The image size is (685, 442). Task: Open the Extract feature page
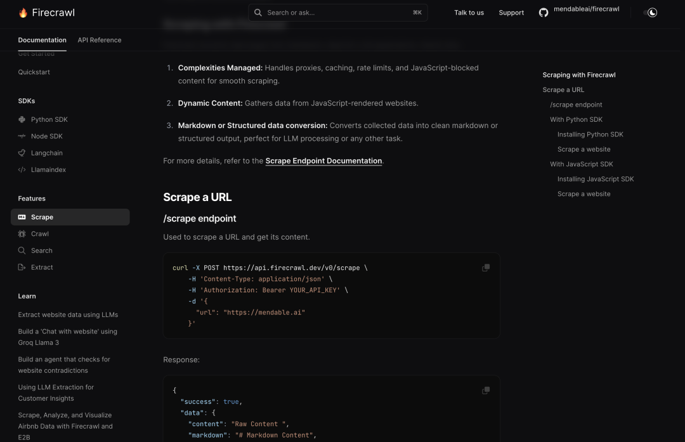tap(42, 268)
